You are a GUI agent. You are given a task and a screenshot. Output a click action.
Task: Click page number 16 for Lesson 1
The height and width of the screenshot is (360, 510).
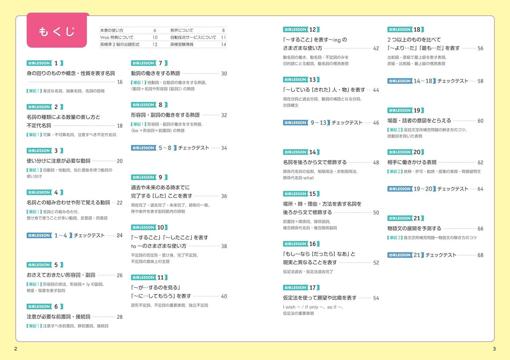[119, 82]
